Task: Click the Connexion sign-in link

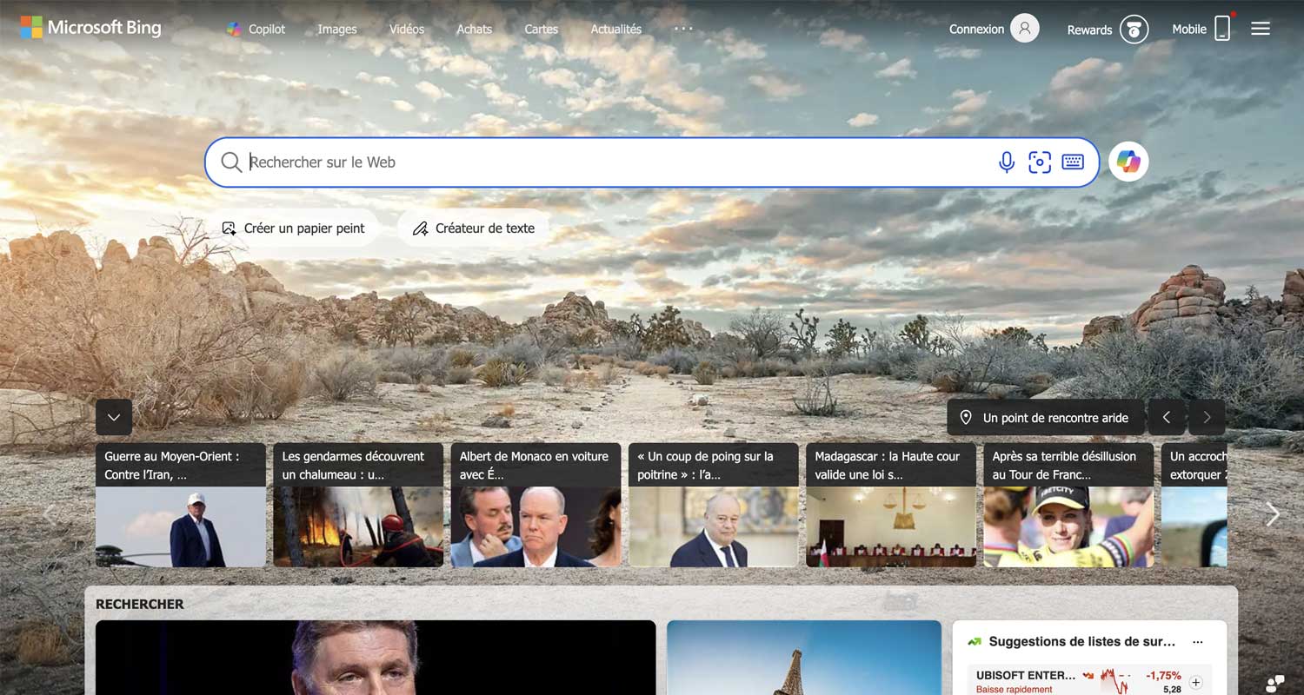Action: pyautogui.click(x=976, y=29)
